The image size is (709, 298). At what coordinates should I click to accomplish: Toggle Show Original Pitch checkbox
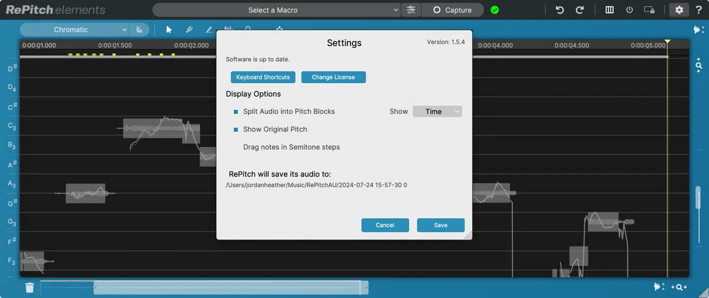[236, 129]
